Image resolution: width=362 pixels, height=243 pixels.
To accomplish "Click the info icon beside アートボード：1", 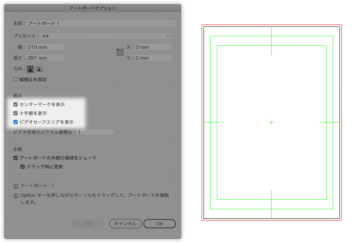I will [x=16, y=186].
